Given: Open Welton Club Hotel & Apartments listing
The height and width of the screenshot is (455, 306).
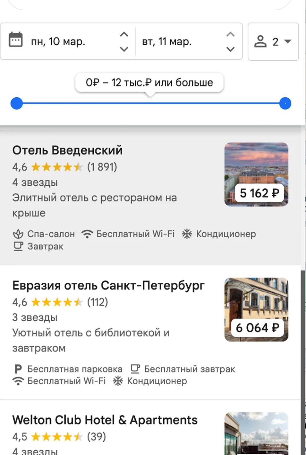Looking at the screenshot, I should [x=105, y=420].
